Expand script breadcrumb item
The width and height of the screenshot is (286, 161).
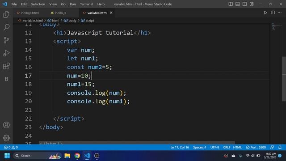[90, 21]
